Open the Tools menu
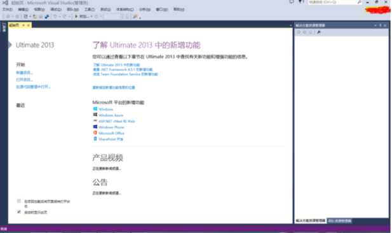The image size is (392, 233). click(x=90, y=10)
